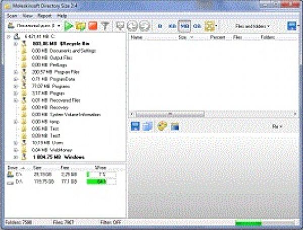The height and width of the screenshot is (230, 303).
Task: Expand the Program Files folder node
Action: point(16,72)
